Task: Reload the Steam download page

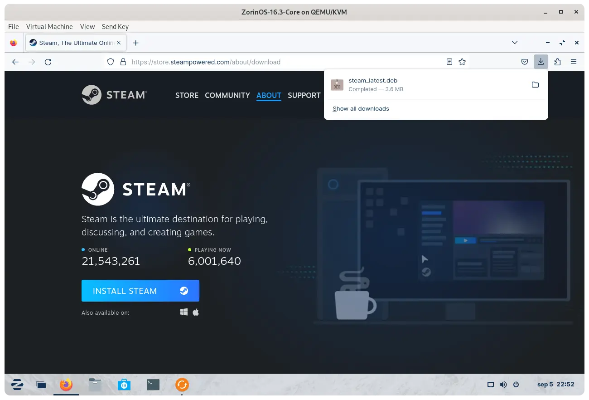Action: coord(48,62)
